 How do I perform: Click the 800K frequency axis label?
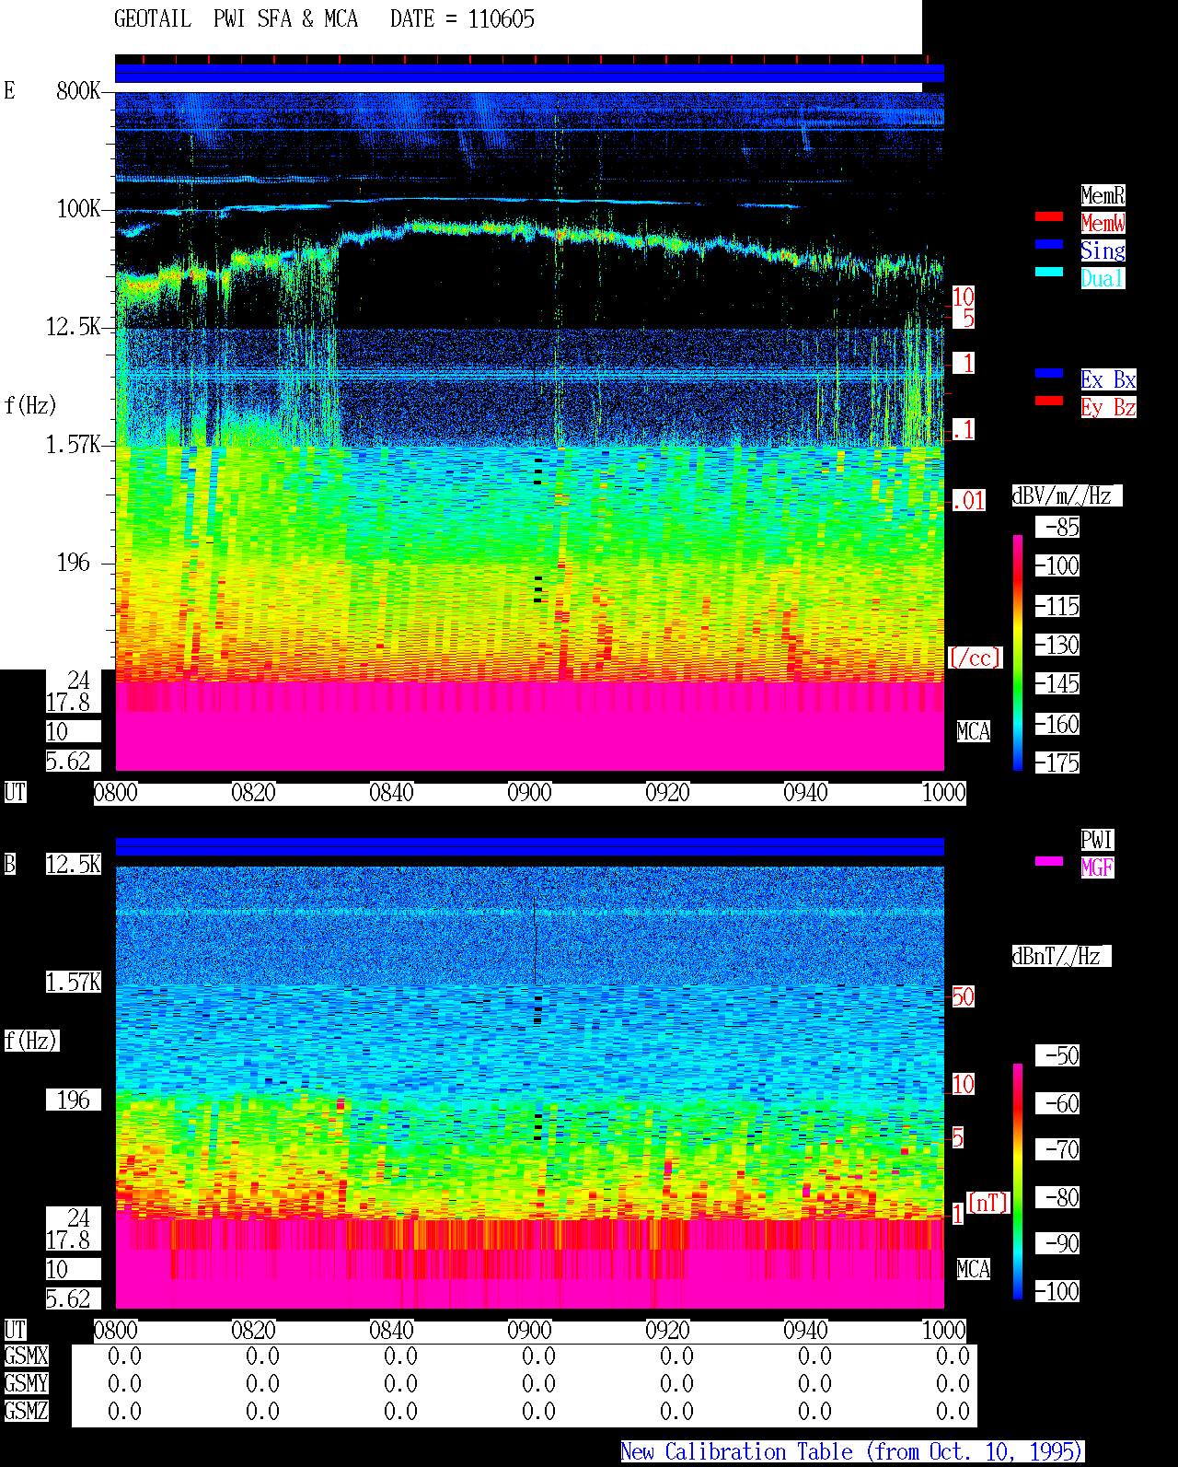point(78,90)
